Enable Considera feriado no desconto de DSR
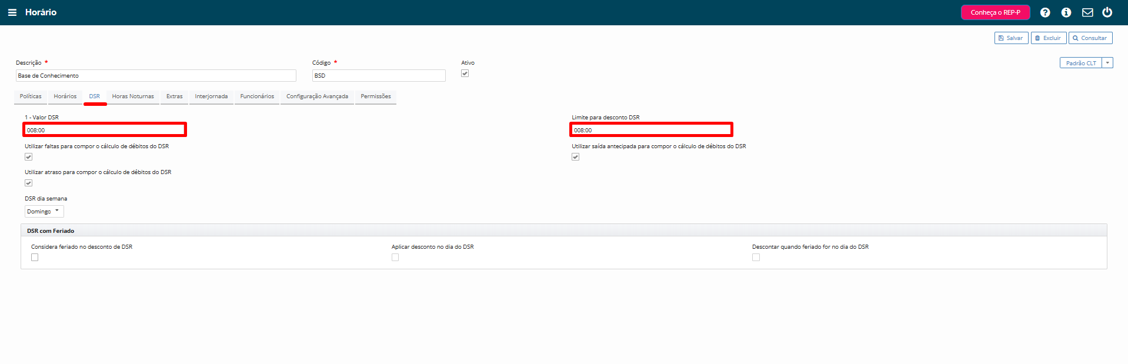This screenshot has width=1128, height=364. point(35,258)
